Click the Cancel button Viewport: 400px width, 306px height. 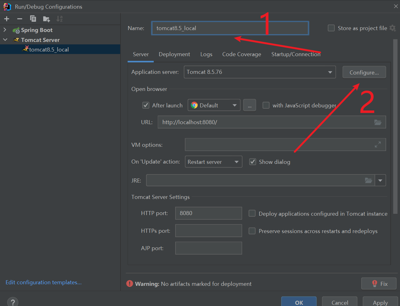pyautogui.click(x=339, y=302)
